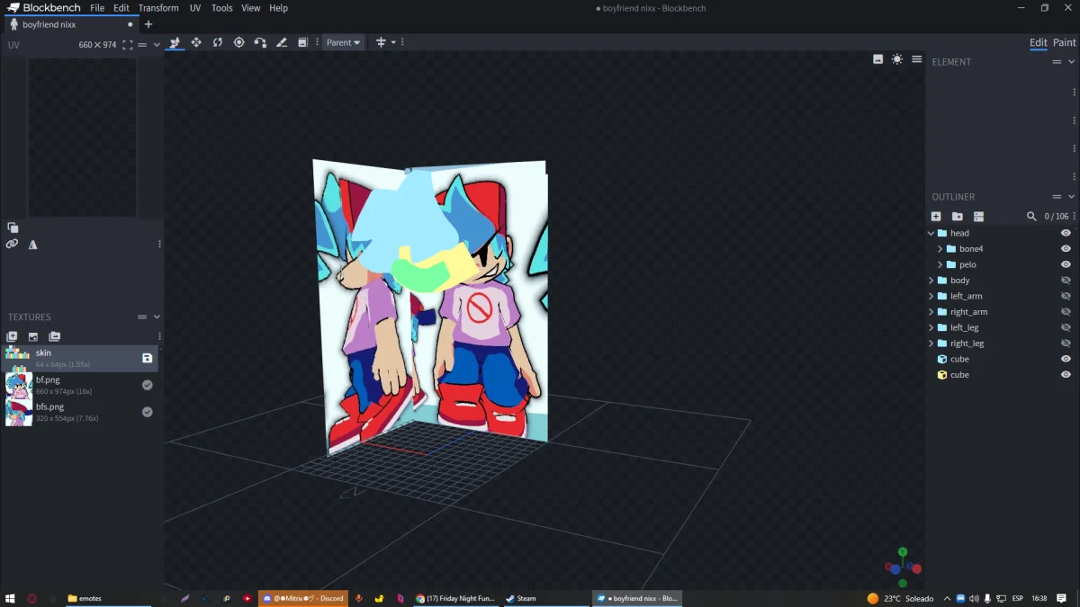Collapse the Outliner panel with its chevron
Viewport: 1080px width, 607px height.
pyautogui.click(x=1071, y=197)
